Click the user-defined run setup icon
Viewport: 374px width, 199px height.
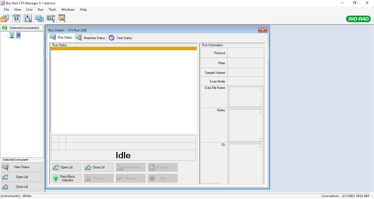pos(39,18)
